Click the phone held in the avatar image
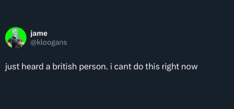 point(19,41)
